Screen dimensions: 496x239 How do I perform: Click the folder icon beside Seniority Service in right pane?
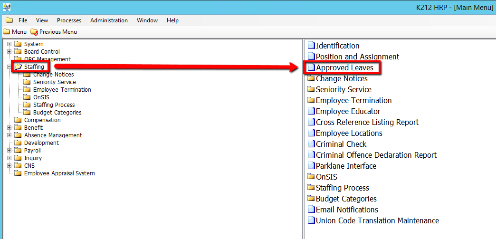point(311,89)
